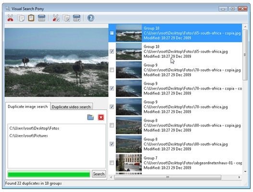Select Group 8 path 80-south-africa - copia.jpg
253x192 pixels.
(x=192, y=126)
